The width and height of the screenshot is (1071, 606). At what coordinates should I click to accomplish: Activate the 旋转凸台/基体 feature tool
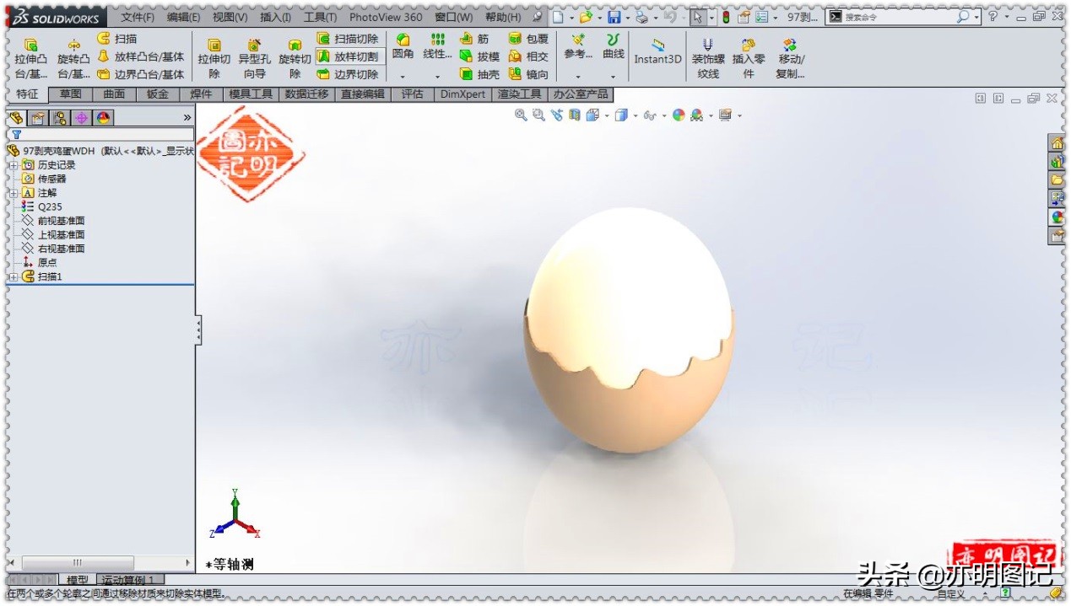(x=73, y=56)
